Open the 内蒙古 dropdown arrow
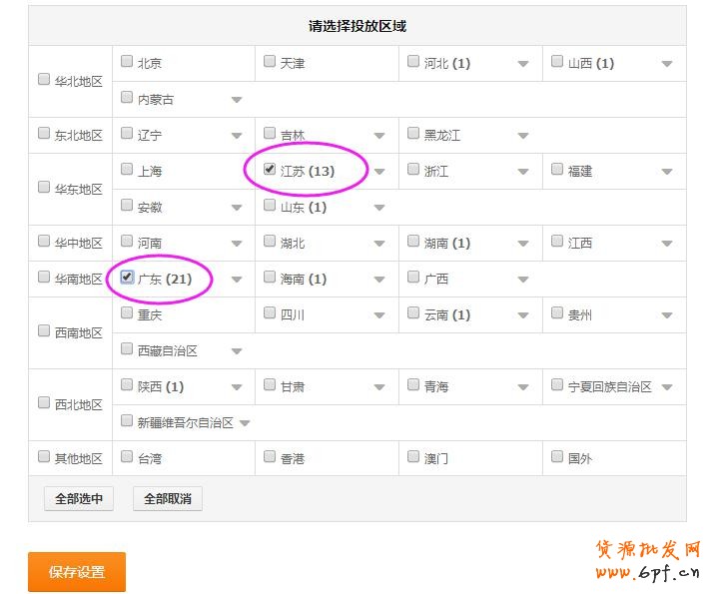Screen dimensions: 710x594 pos(237,100)
